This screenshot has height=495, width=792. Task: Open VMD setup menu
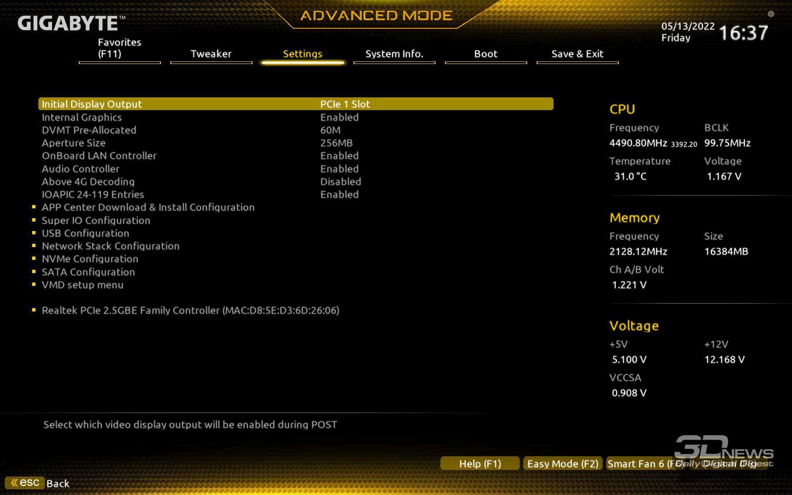[x=82, y=285]
